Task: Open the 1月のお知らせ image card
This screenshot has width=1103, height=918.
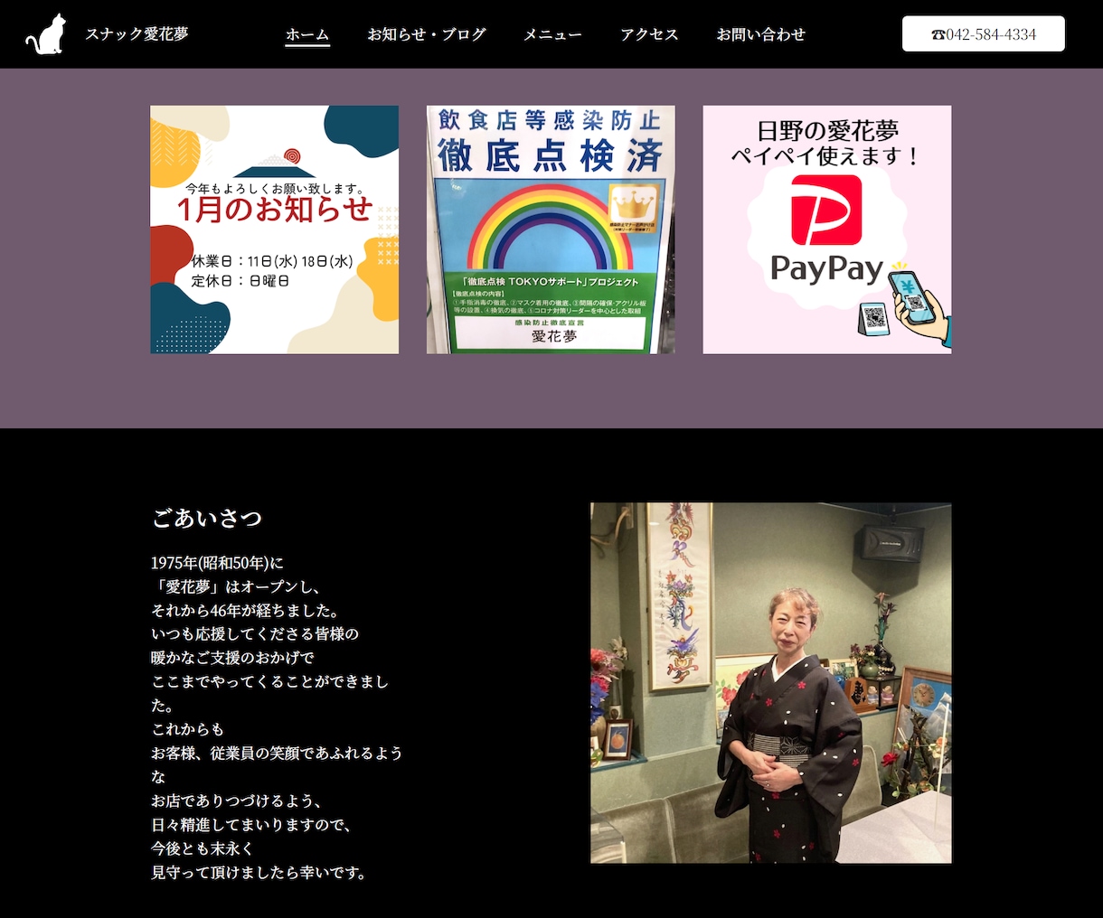Action: pyautogui.click(x=275, y=229)
